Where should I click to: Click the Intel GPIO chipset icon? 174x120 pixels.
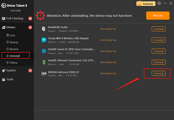[44, 51]
